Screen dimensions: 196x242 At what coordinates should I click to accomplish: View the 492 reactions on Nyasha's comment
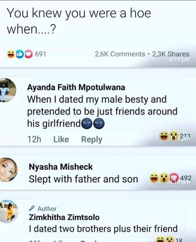tap(171, 179)
